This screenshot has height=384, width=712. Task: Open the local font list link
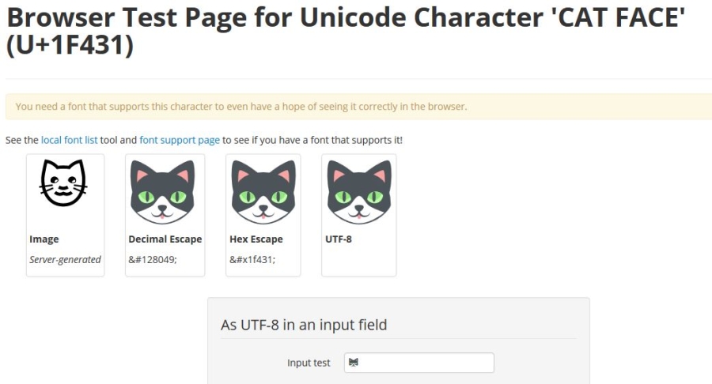[69, 140]
